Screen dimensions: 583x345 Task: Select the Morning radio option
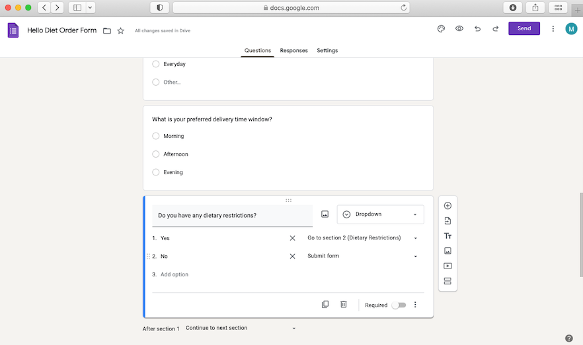(156, 136)
